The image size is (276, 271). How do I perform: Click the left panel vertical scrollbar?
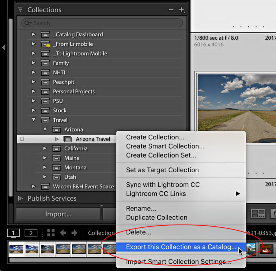(x=10, y=107)
